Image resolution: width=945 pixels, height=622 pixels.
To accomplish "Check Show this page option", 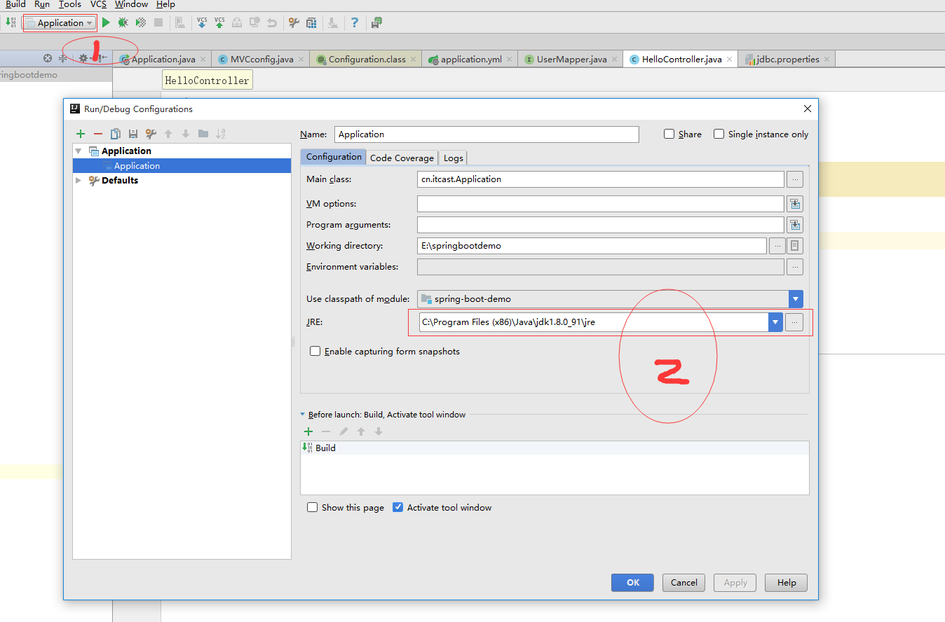I will coord(313,507).
